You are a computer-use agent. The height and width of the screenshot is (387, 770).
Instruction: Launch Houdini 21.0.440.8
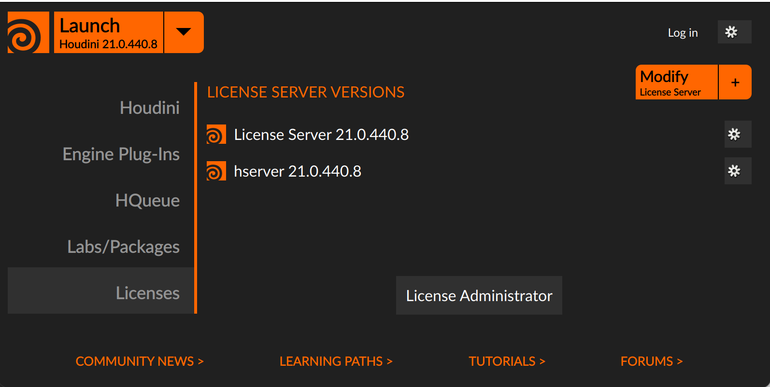pyautogui.click(x=109, y=32)
